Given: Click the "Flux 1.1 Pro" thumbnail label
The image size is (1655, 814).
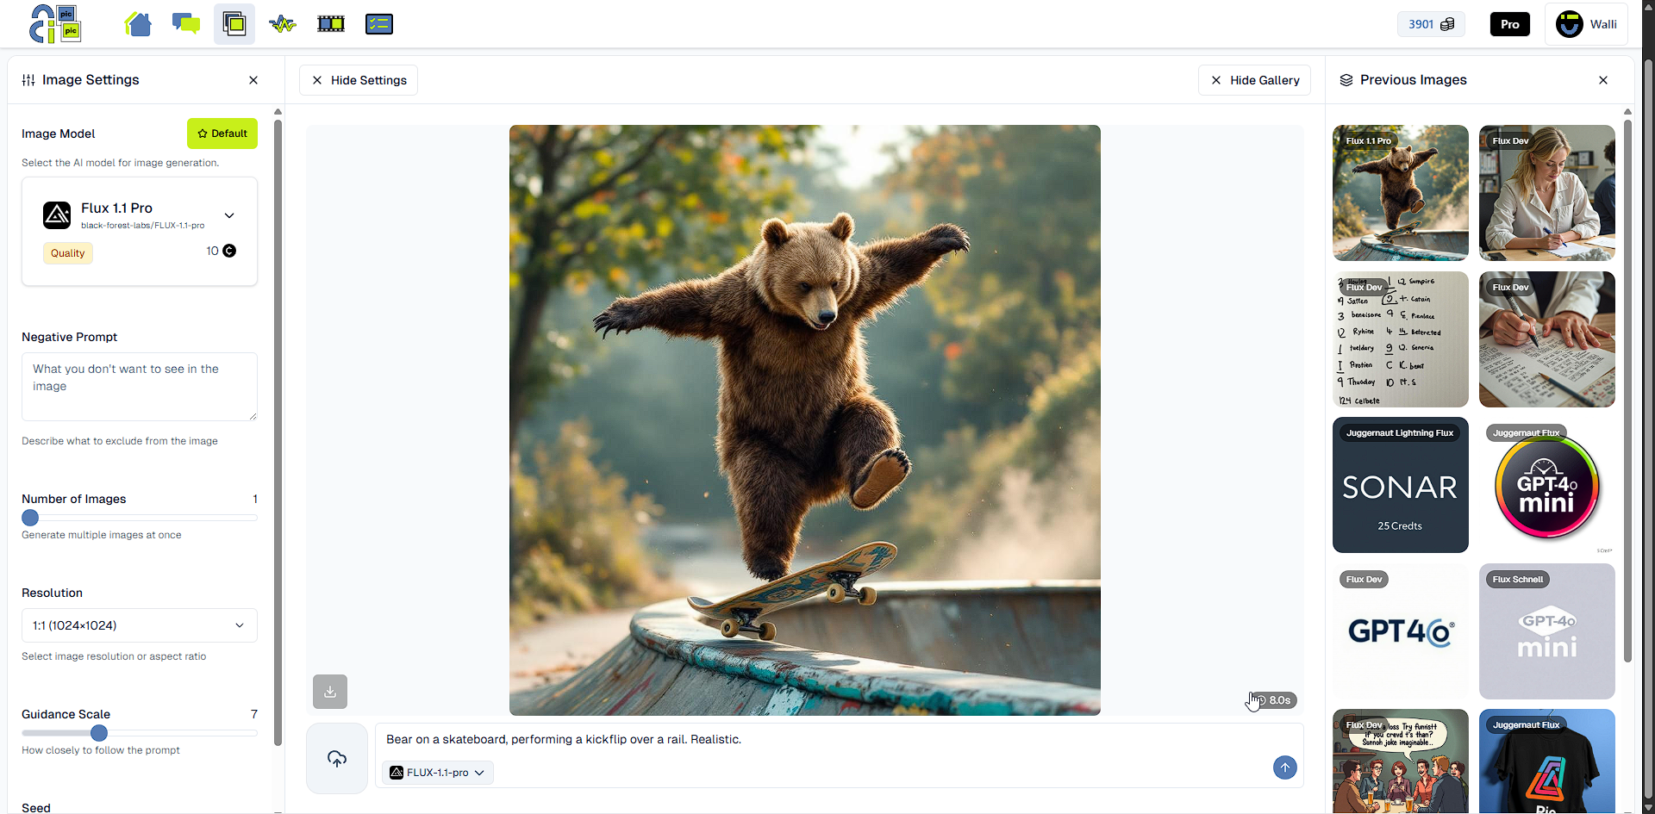Looking at the screenshot, I should click(x=1369, y=141).
